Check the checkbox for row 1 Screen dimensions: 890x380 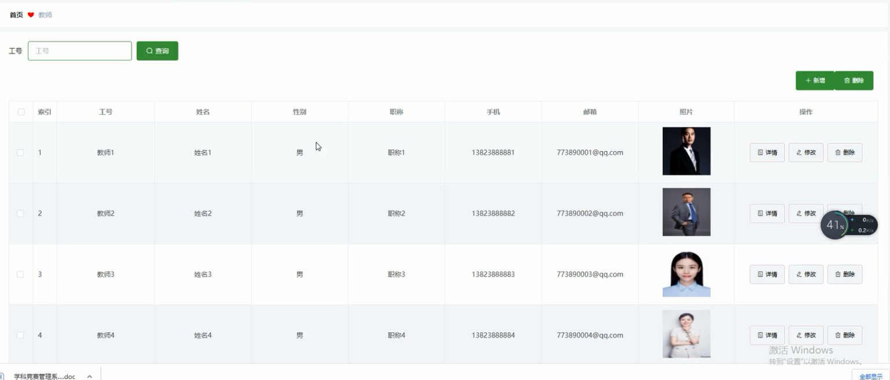(x=21, y=152)
